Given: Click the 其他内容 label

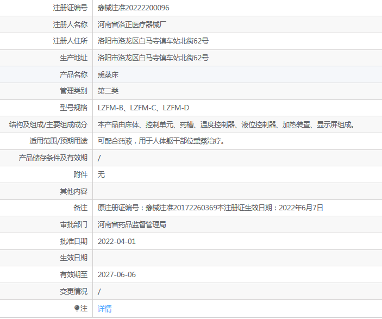Looking at the screenshot, I should click(73, 191).
